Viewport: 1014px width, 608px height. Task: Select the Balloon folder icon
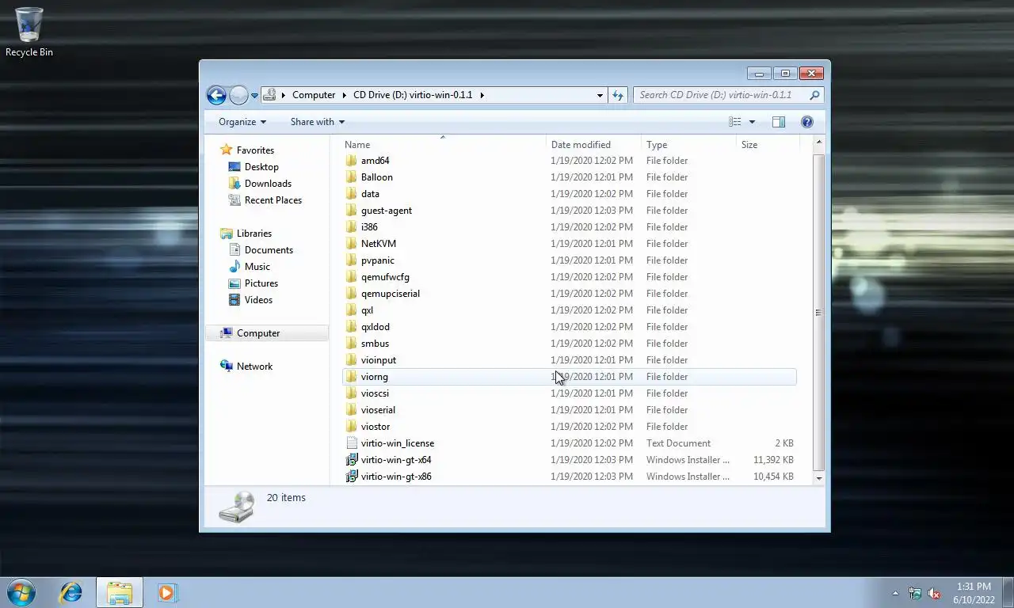coord(352,177)
